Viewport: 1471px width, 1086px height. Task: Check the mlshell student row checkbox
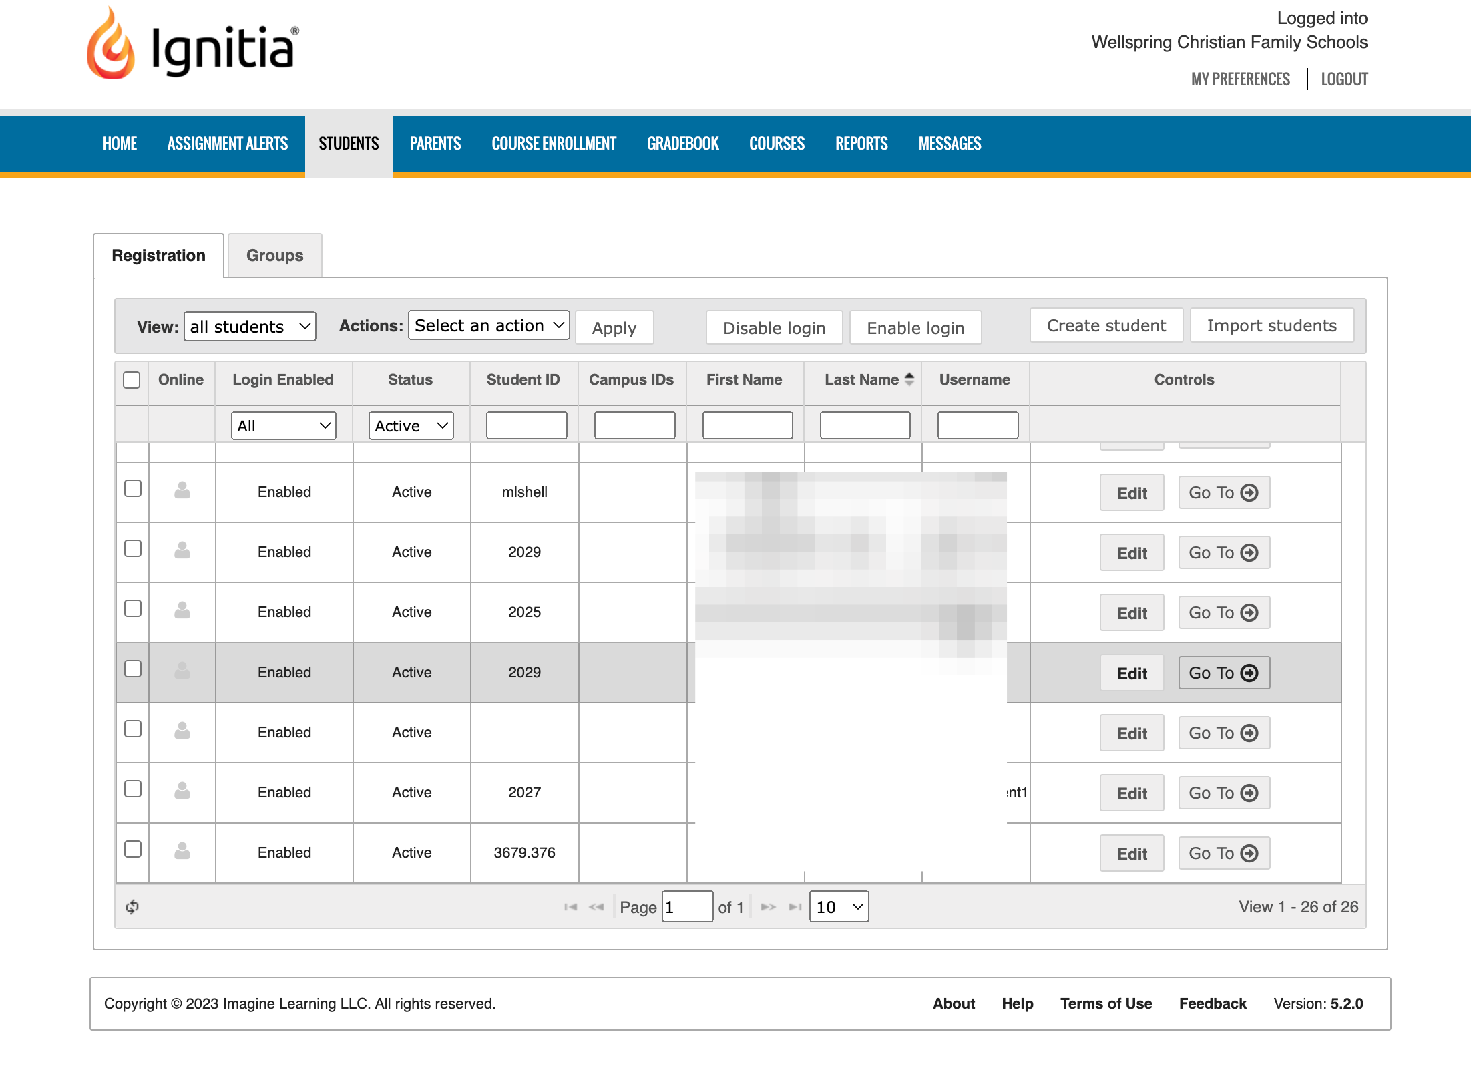coord(133,488)
